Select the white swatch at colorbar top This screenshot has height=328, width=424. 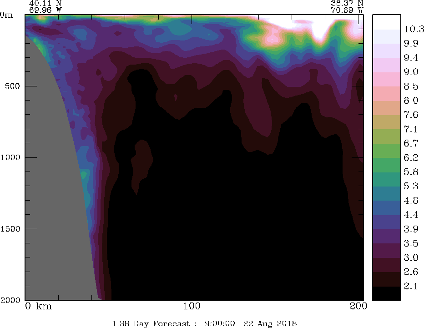386,22
